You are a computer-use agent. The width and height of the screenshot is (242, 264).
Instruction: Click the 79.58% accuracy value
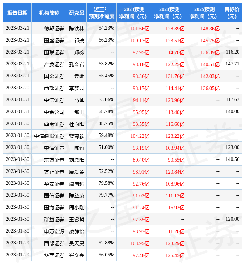106,183
